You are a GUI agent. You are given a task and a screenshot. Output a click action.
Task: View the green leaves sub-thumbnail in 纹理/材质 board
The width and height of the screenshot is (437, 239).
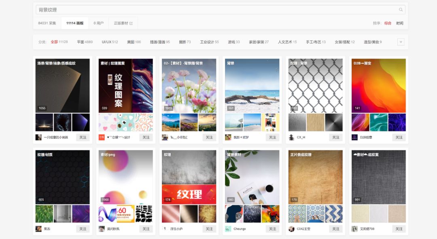44,214
